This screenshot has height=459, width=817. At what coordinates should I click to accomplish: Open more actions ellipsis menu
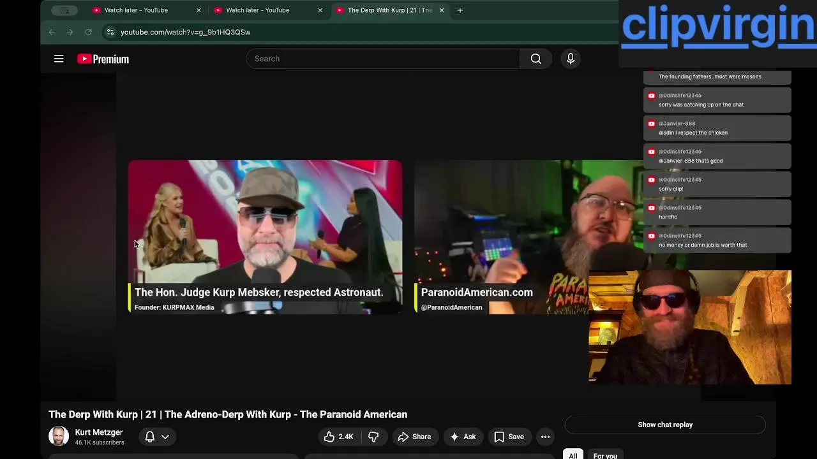coord(545,437)
